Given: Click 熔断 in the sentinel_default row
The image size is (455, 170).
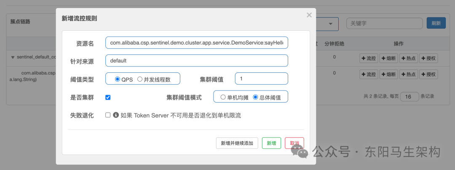Looking at the screenshot, I should click(x=389, y=58).
